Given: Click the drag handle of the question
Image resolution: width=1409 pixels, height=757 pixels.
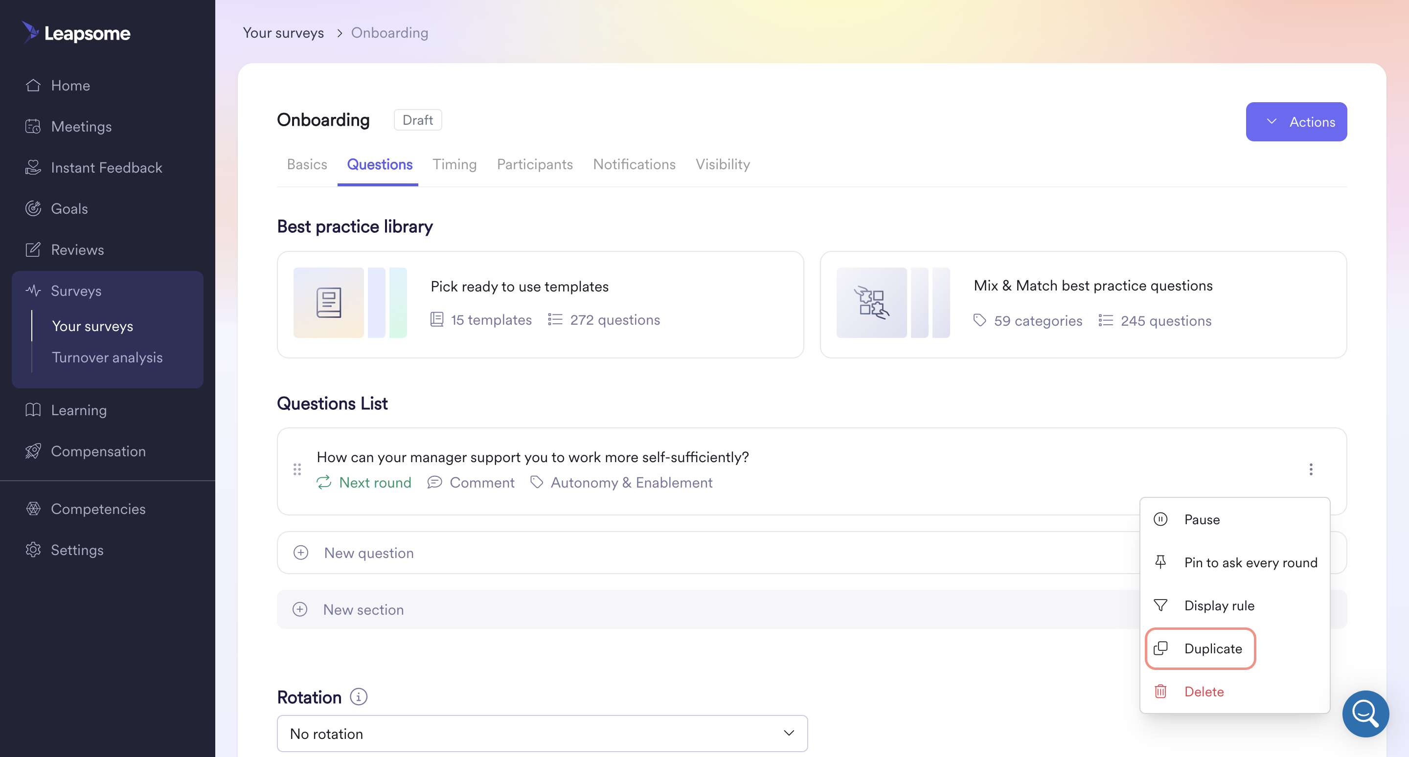Looking at the screenshot, I should (297, 469).
